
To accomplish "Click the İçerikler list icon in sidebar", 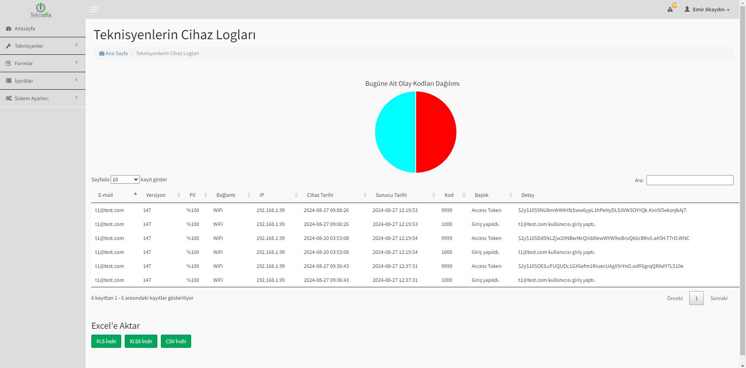I will [9, 81].
